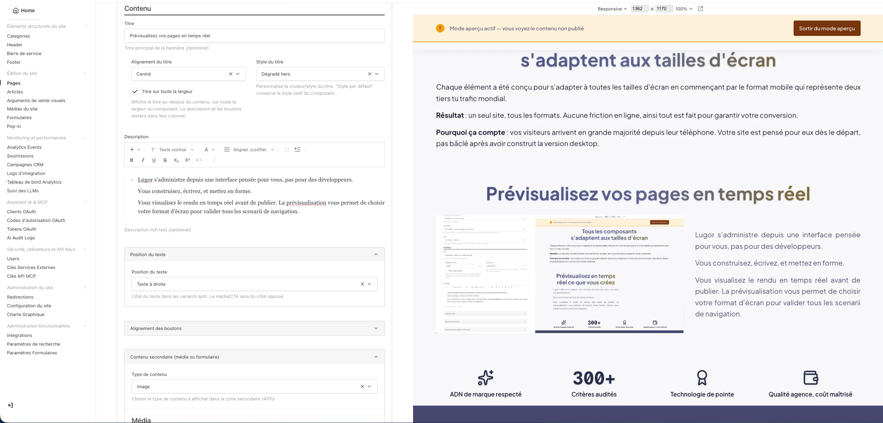The width and height of the screenshot is (883, 423).
Task: Open Analytics Events in sidebar
Action: pos(24,147)
